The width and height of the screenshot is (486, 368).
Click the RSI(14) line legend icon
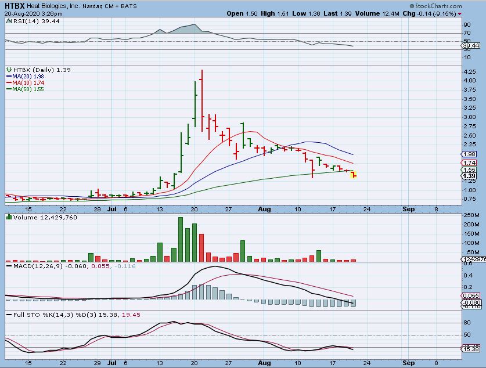coord(9,21)
